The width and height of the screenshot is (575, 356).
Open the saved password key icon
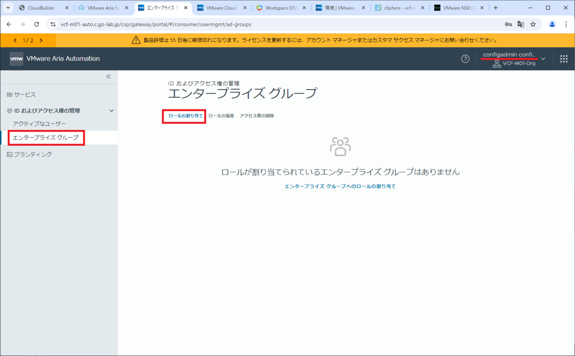coord(508,24)
